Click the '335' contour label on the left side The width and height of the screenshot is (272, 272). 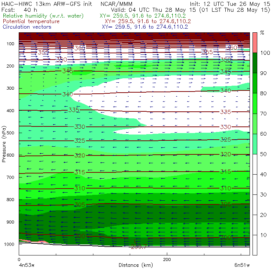coord(74,110)
